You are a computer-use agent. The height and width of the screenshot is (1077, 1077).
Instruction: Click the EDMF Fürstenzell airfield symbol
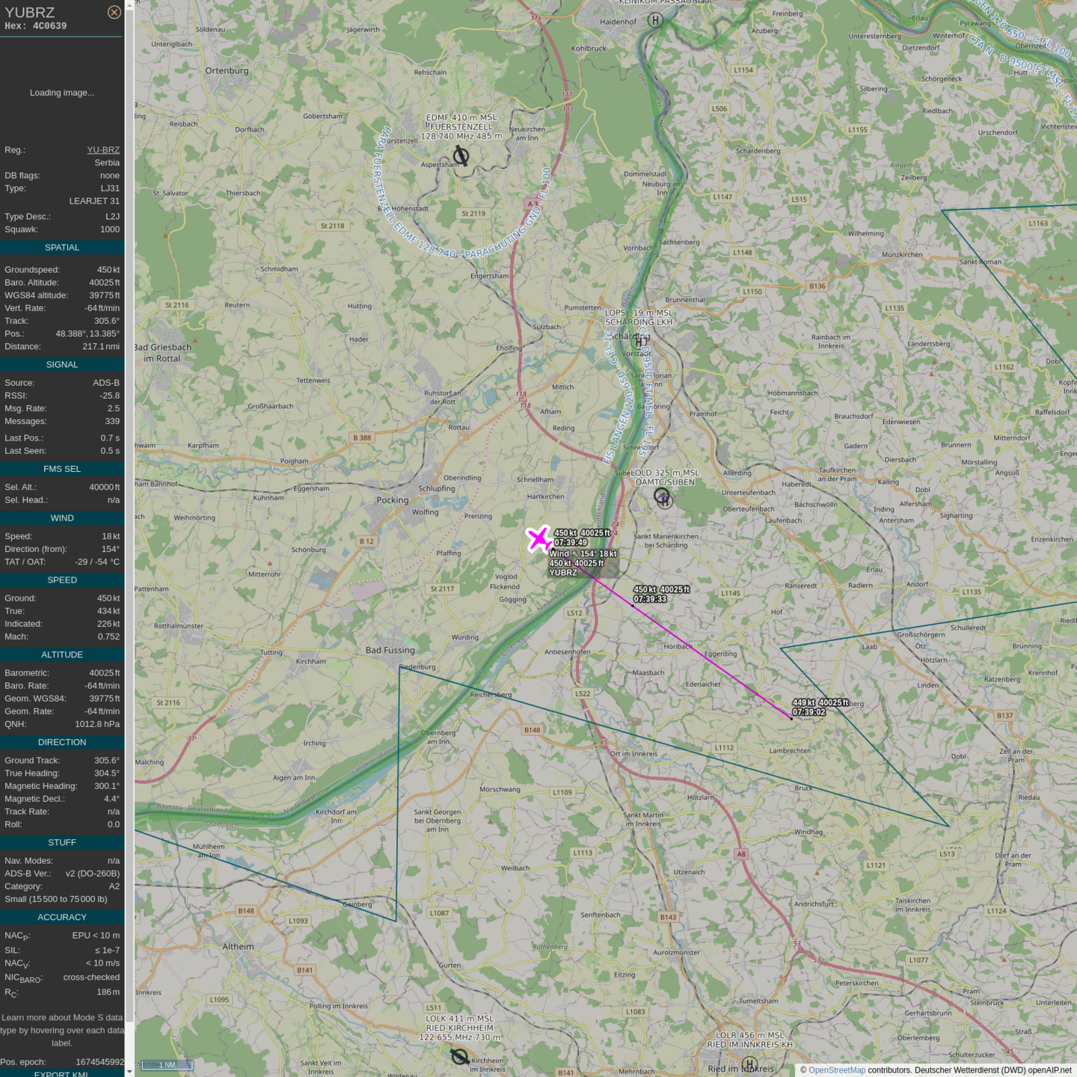coord(461,157)
